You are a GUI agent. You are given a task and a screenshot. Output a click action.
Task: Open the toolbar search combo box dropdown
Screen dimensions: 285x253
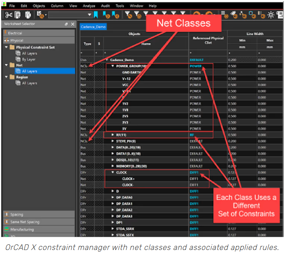(89, 15)
